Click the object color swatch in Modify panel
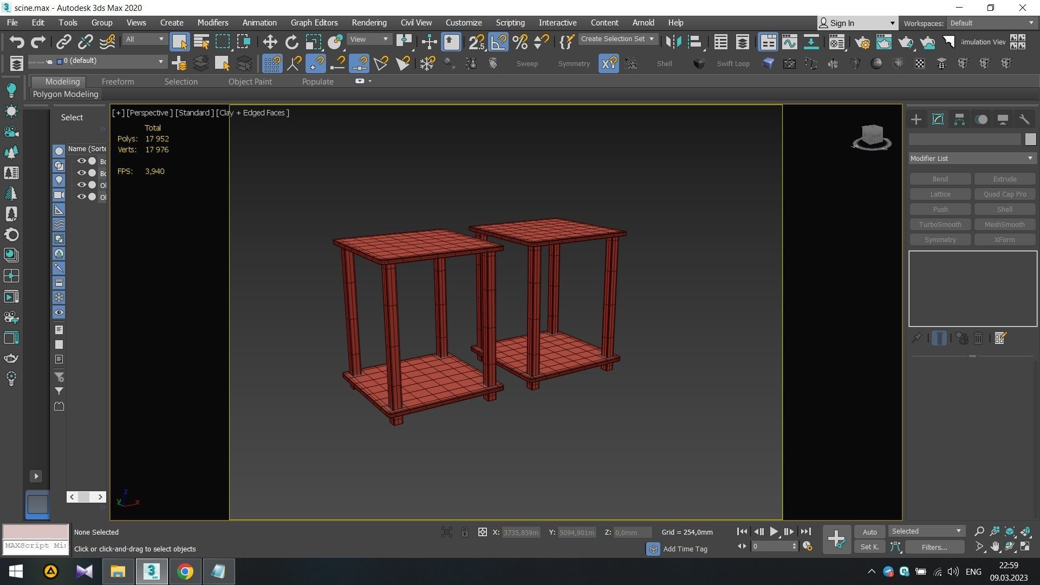This screenshot has height=585, width=1040. click(1030, 139)
